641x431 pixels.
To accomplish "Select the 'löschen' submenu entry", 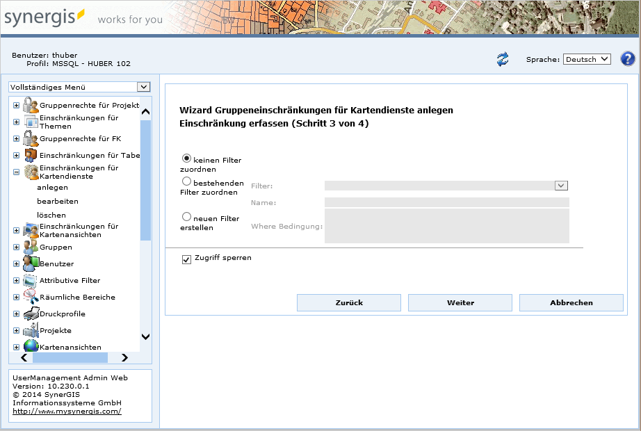I will click(51, 215).
